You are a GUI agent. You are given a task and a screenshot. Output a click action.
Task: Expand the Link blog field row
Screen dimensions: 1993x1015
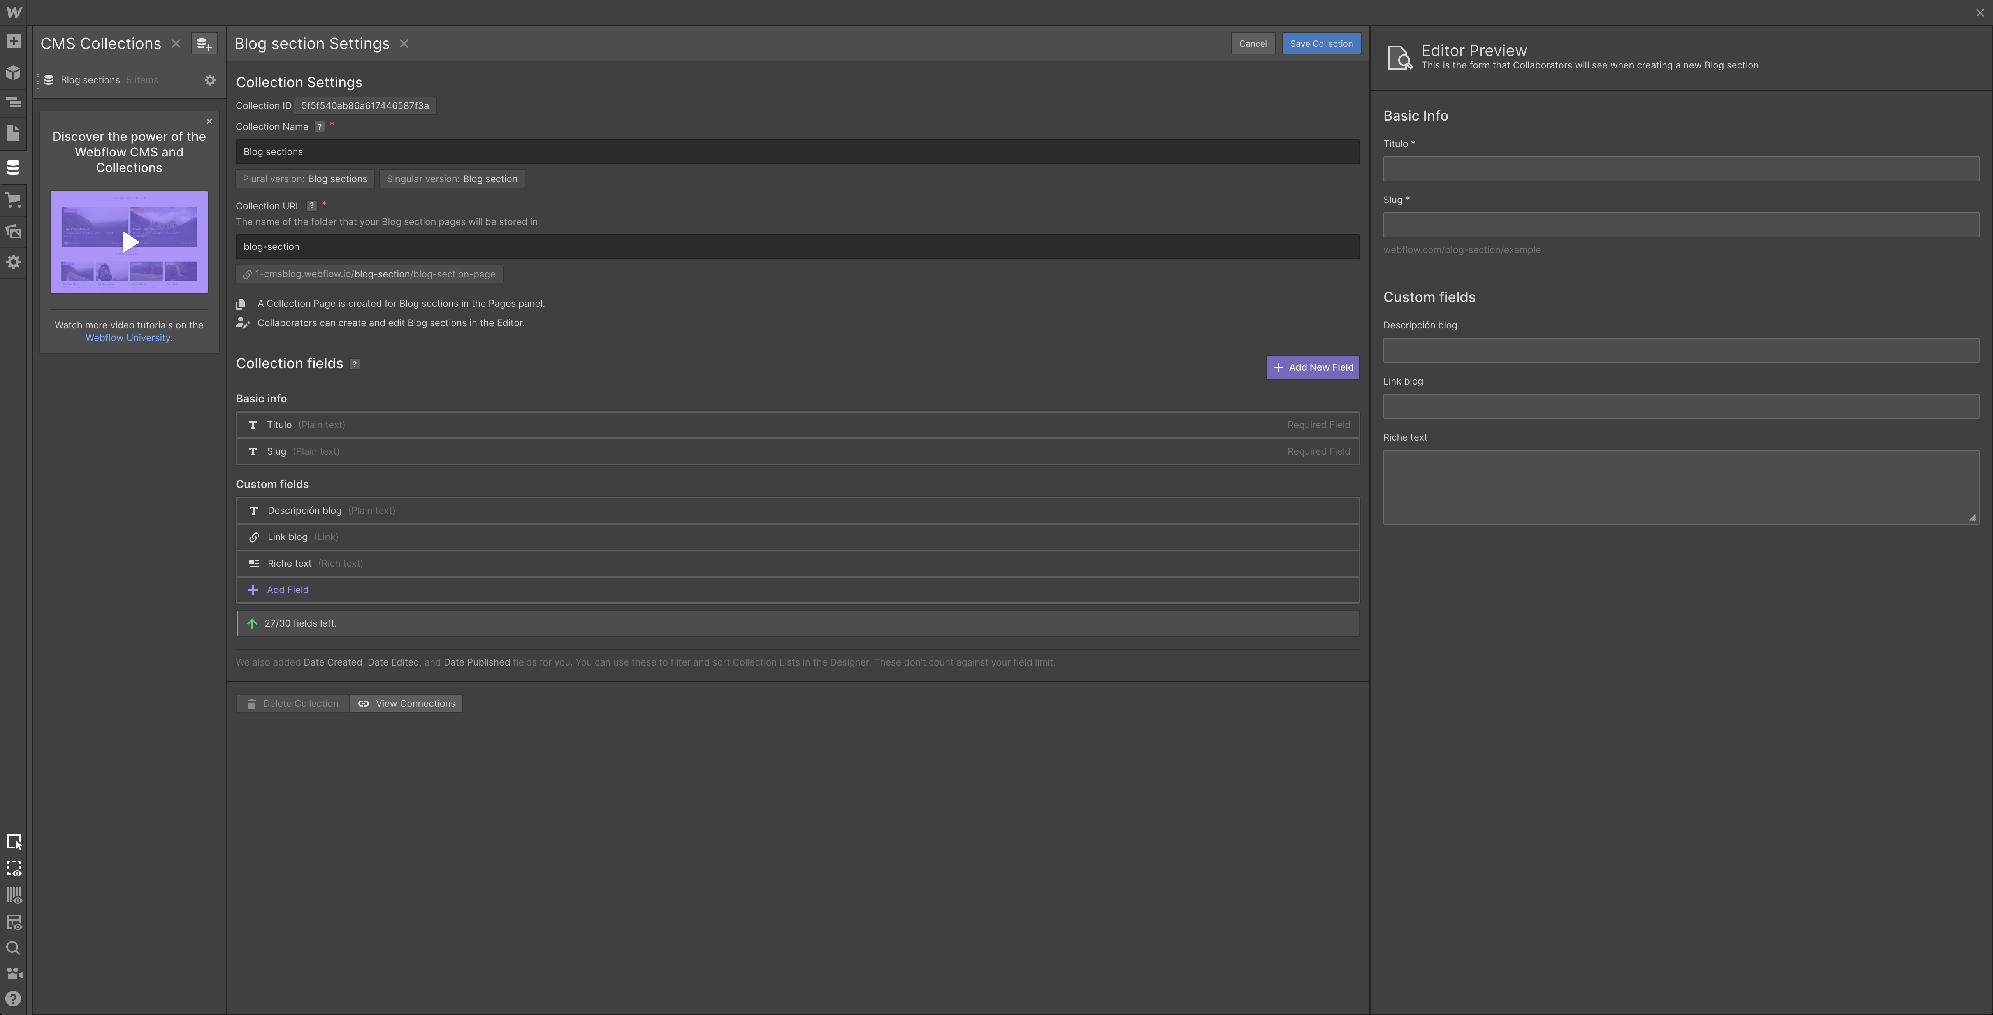[798, 537]
